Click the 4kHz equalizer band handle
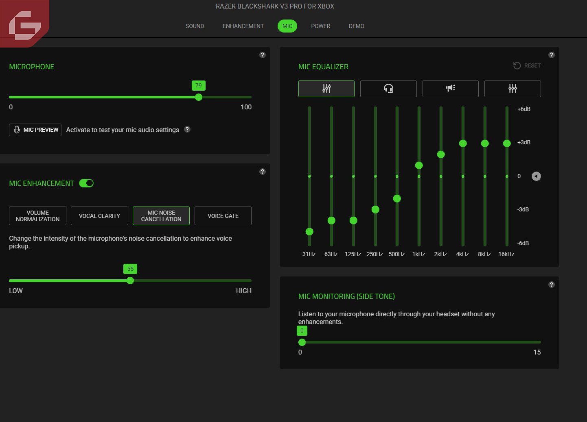The width and height of the screenshot is (587, 422). (x=463, y=143)
